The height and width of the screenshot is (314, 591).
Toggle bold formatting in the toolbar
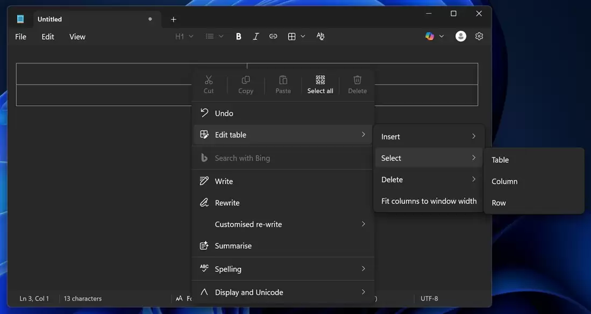(x=238, y=35)
